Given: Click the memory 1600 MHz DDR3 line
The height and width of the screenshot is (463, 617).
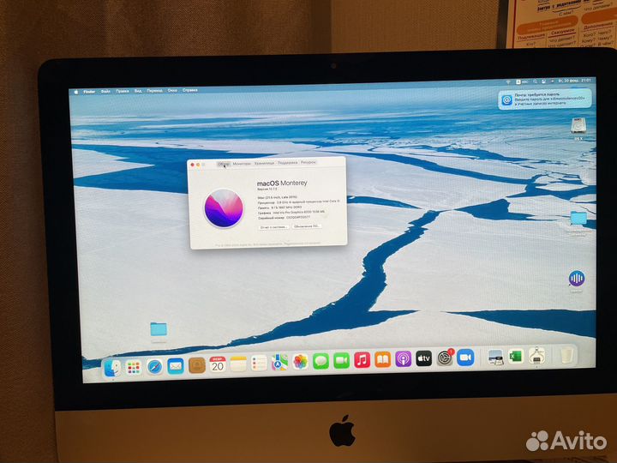Looking at the screenshot, I should (279, 207).
